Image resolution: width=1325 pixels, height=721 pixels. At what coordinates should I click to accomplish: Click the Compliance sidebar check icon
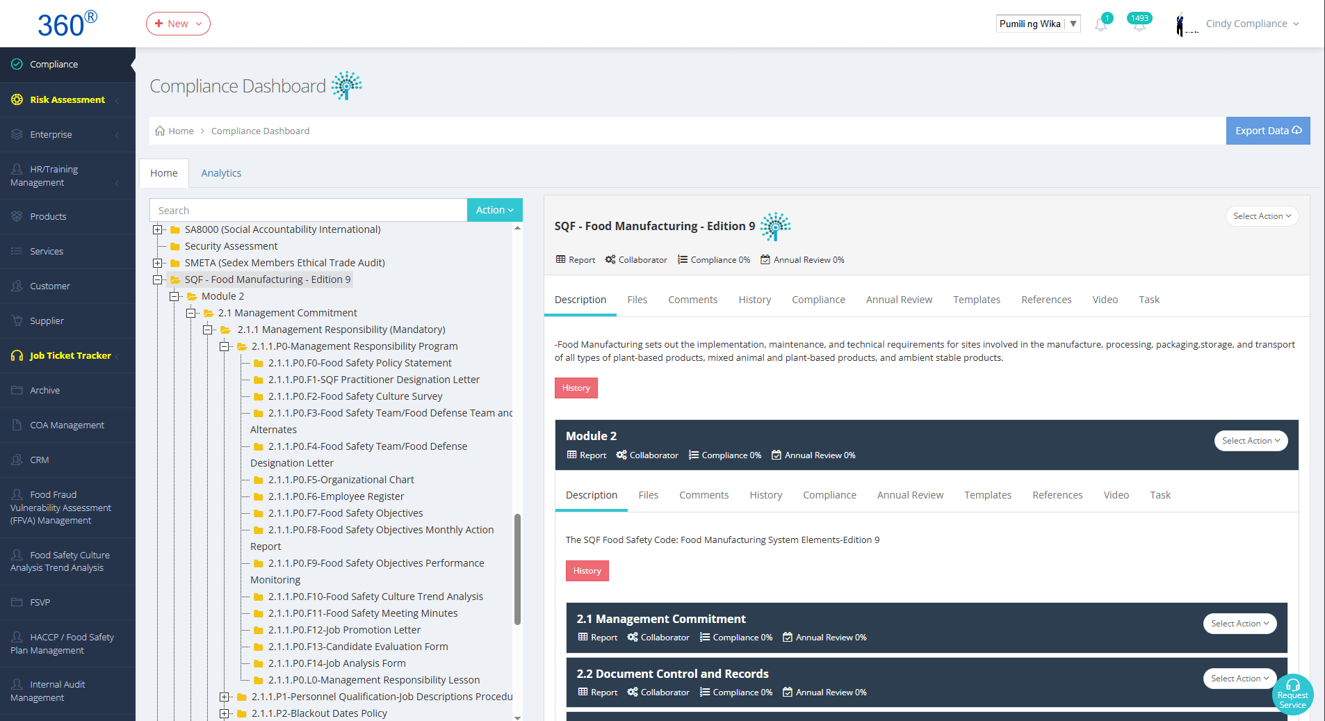coord(17,64)
